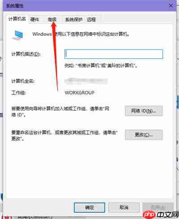Close the 系统属性 dialog window
The width and height of the screenshot is (179, 219).
click(170, 6)
